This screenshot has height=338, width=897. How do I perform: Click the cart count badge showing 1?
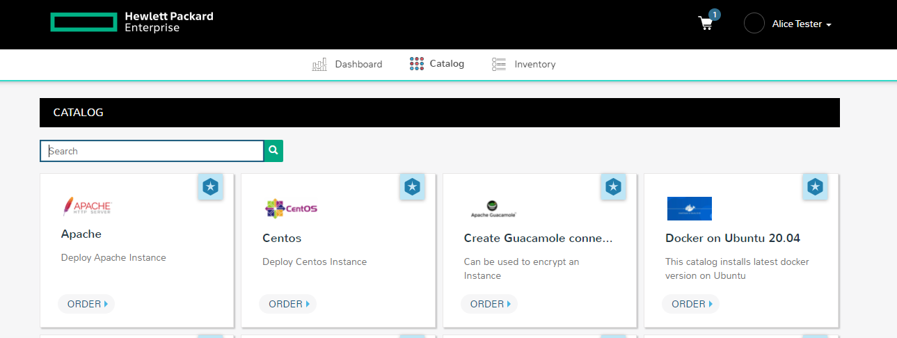tap(714, 14)
